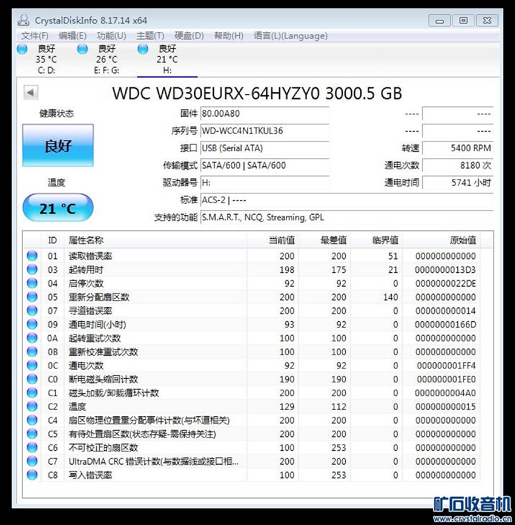Image resolution: width=515 pixels, height=525 pixels.
Task: Click the supported features field S.M.A.R.T., NCQ
Action: [346, 217]
